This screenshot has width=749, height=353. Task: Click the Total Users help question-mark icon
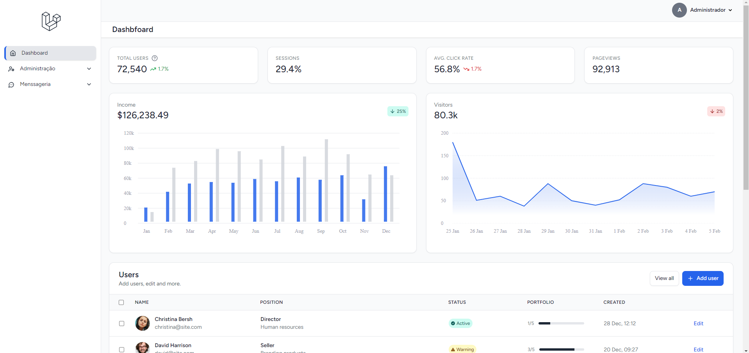pos(155,58)
